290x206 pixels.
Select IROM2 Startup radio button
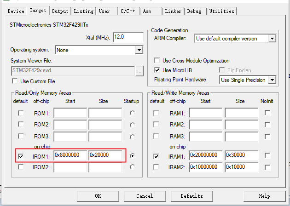coord(132,167)
